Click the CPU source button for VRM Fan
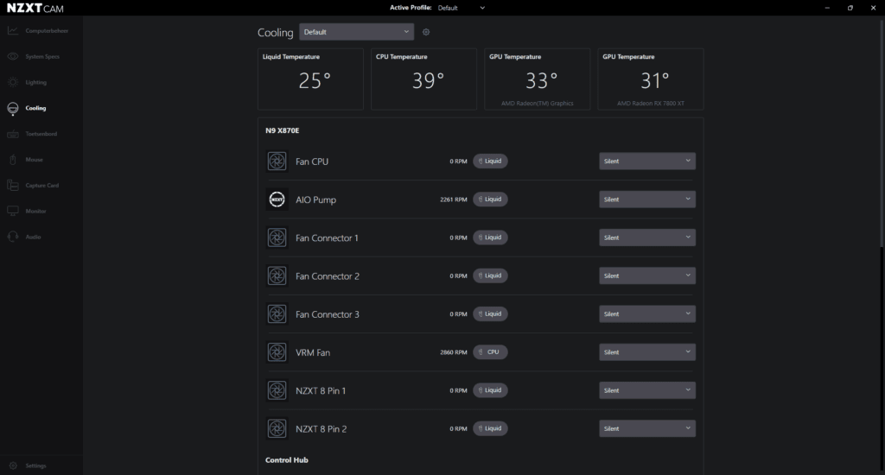This screenshot has height=475, width=885. coord(490,352)
